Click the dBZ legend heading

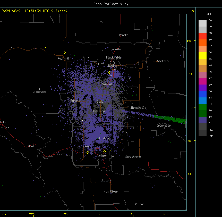pyautogui.click(x=209, y=14)
